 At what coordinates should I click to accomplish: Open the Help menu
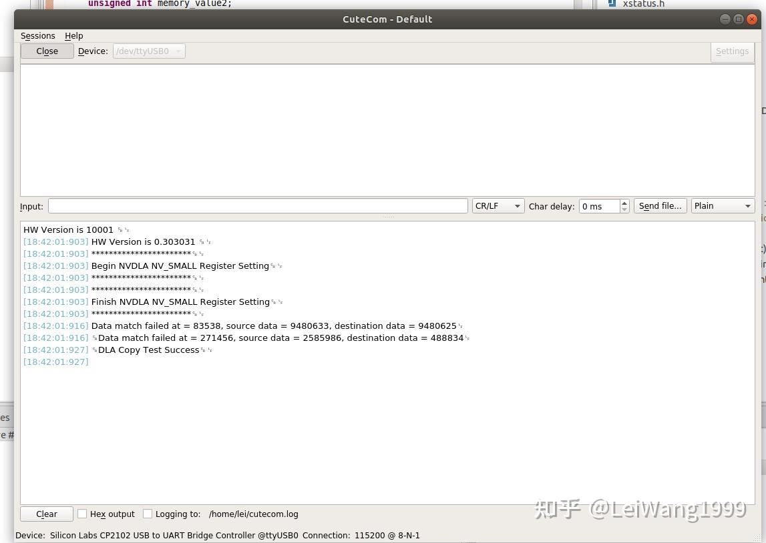pos(73,35)
